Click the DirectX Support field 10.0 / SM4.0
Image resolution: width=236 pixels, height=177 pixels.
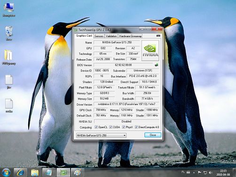[x=149, y=82]
